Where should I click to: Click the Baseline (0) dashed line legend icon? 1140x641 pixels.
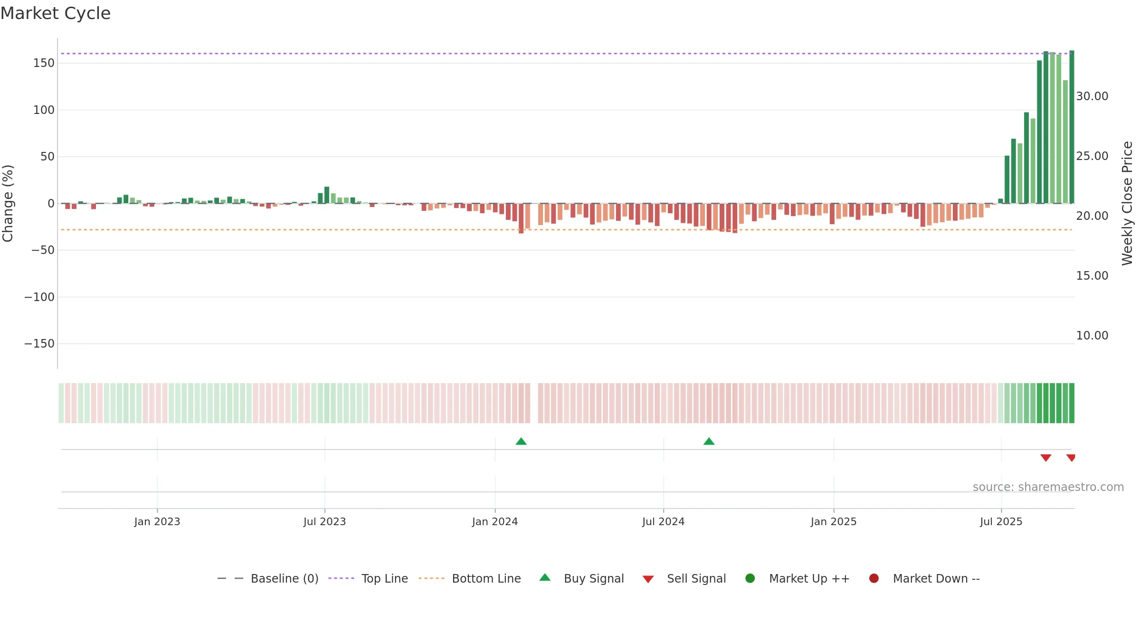230,578
